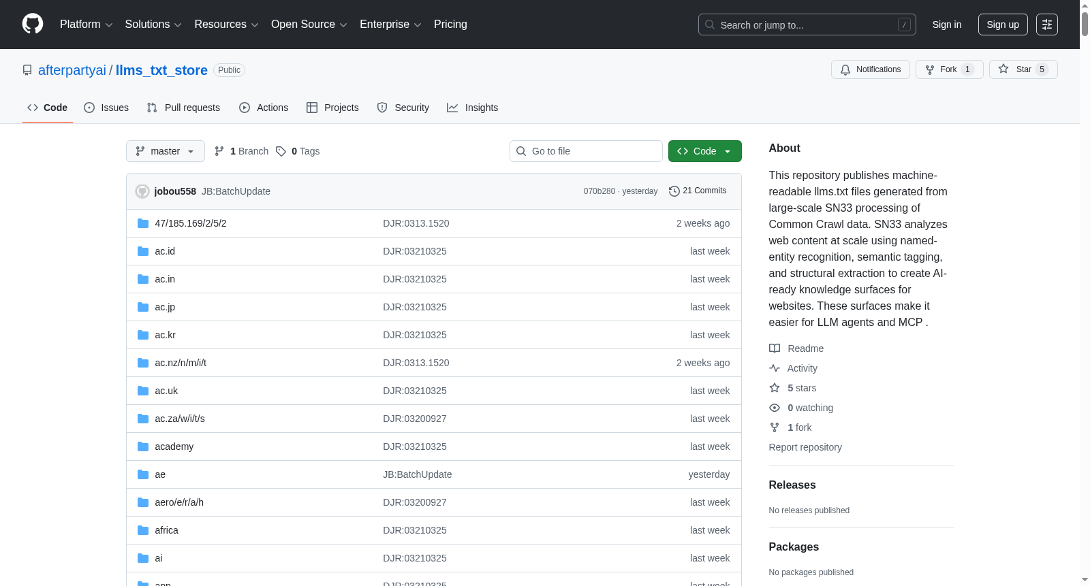Viewport: 1090px width, 586px height.
Task: Click the Sign up button
Action: pyautogui.click(x=1003, y=25)
